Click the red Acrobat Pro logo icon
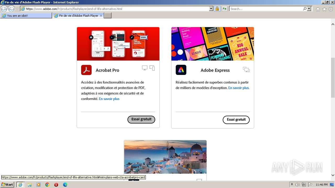 click(x=86, y=70)
